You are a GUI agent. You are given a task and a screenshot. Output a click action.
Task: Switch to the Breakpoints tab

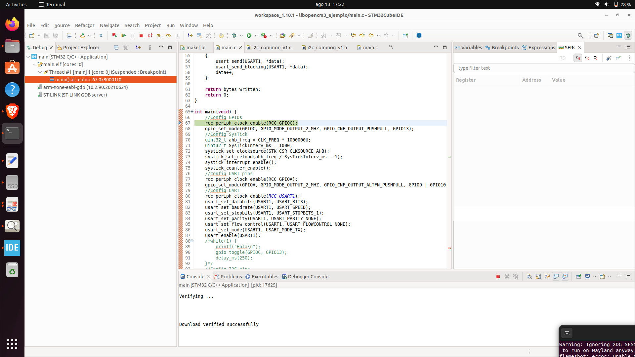click(x=502, y=48)
